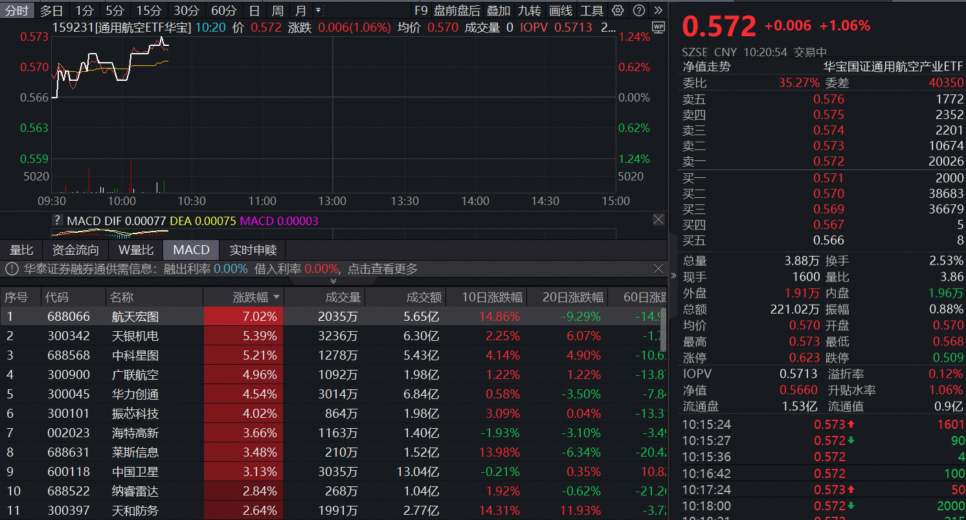Screen dimensions: 966x520
Task: Click the help question mark icon
Action: point(640,10)
